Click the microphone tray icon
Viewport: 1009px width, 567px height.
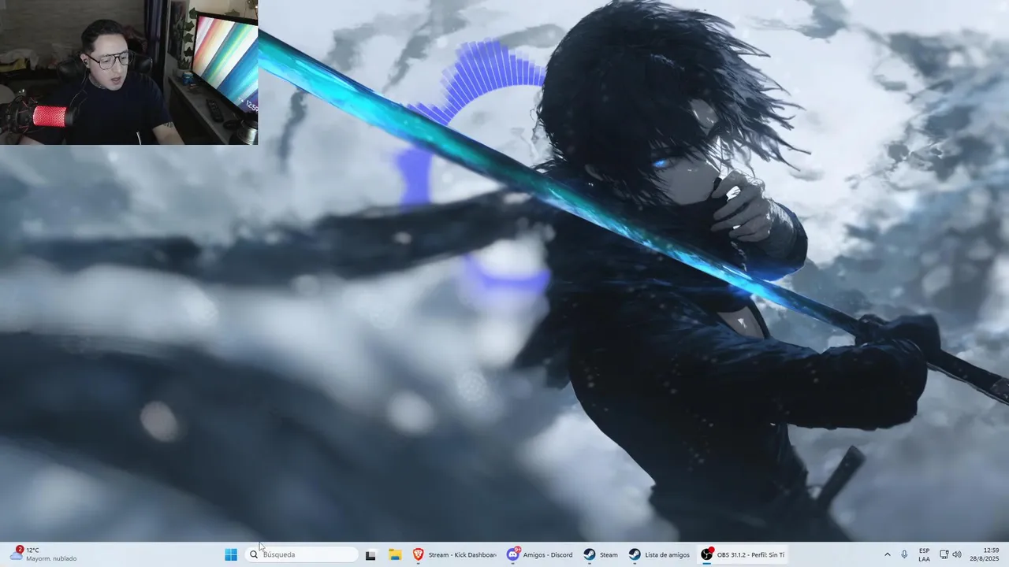[904, 554]
